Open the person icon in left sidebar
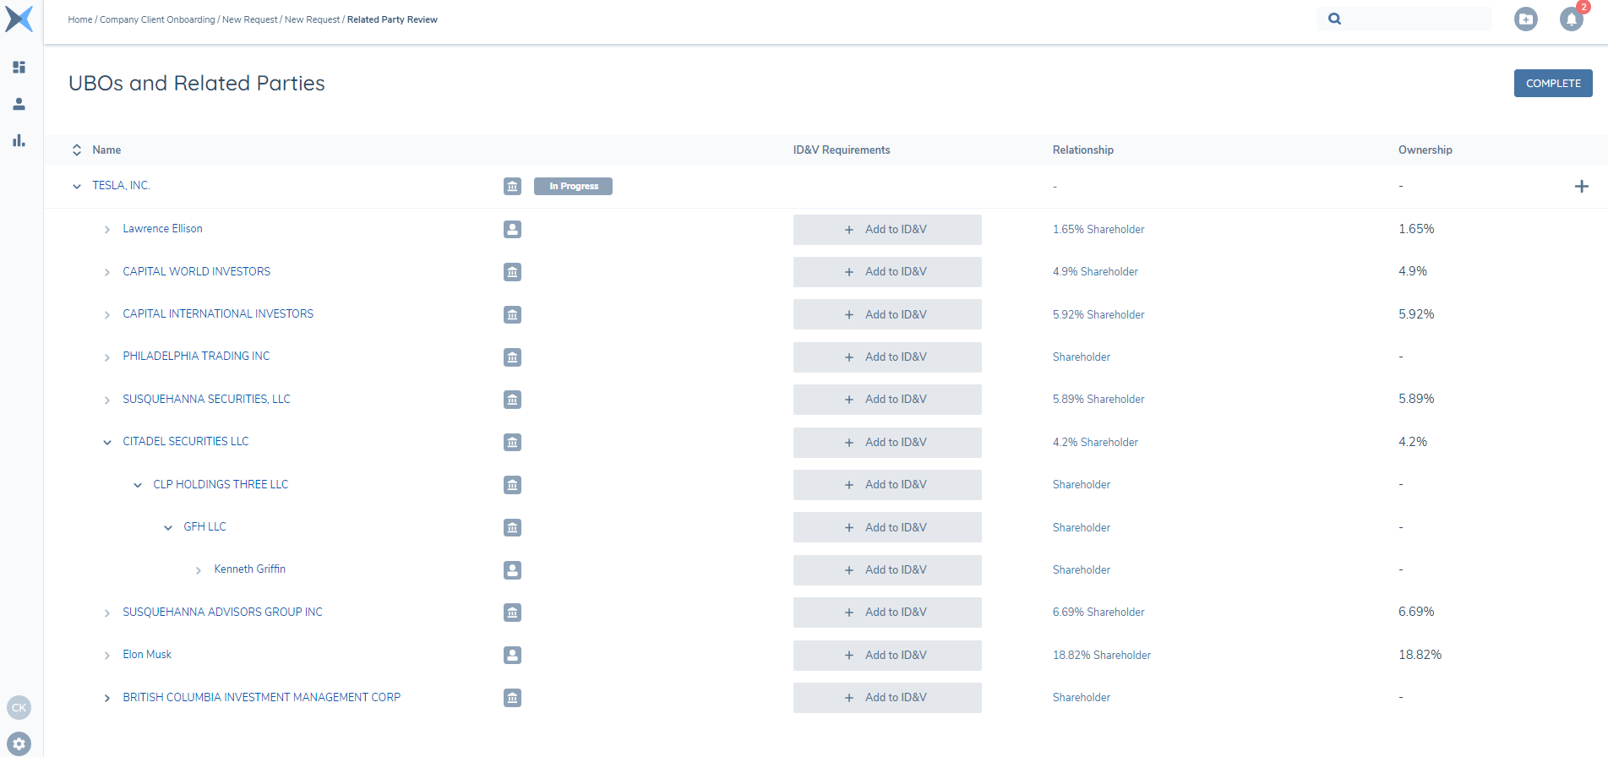 [x=19, y=104]
